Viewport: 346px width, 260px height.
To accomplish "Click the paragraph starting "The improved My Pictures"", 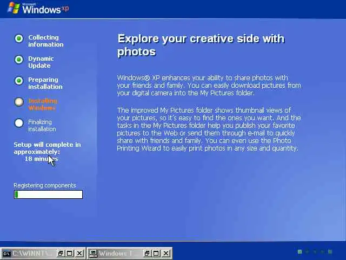I will point(209,129).
